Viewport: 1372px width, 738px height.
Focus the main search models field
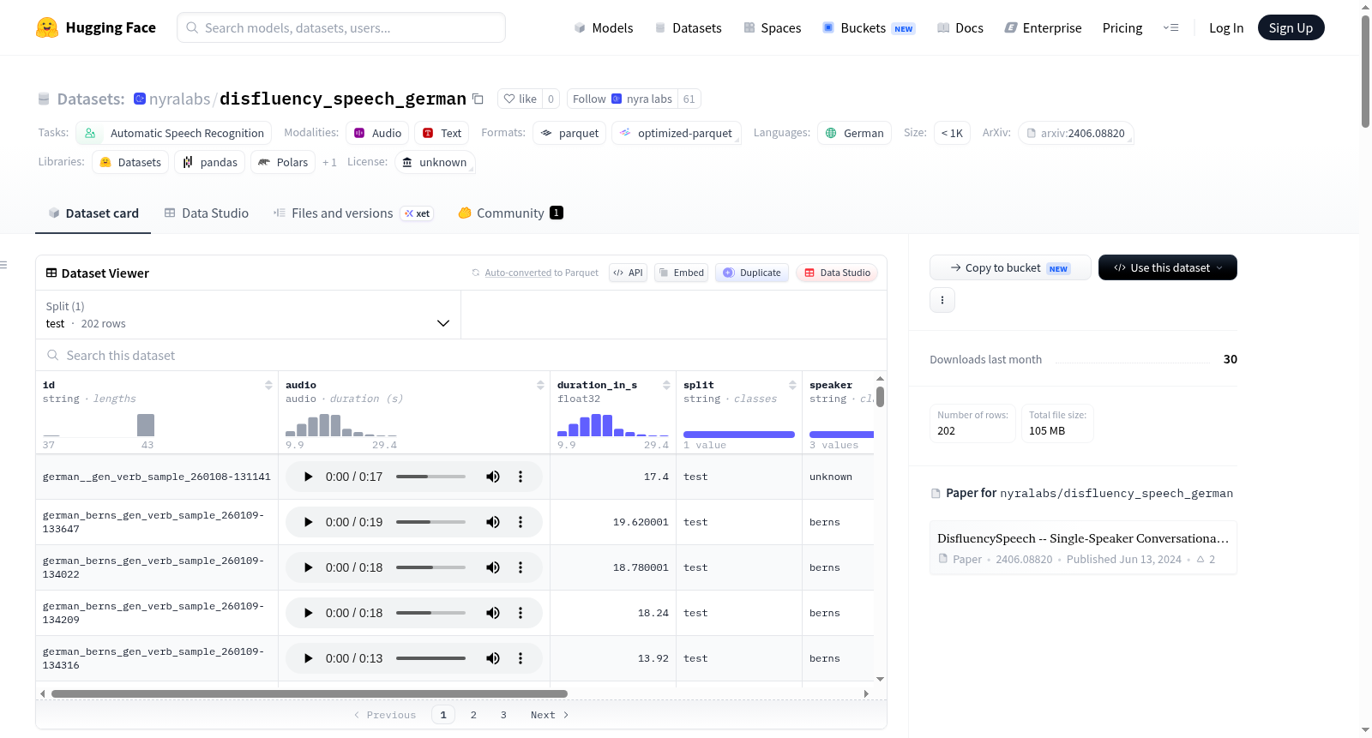[x=341, y=27]
